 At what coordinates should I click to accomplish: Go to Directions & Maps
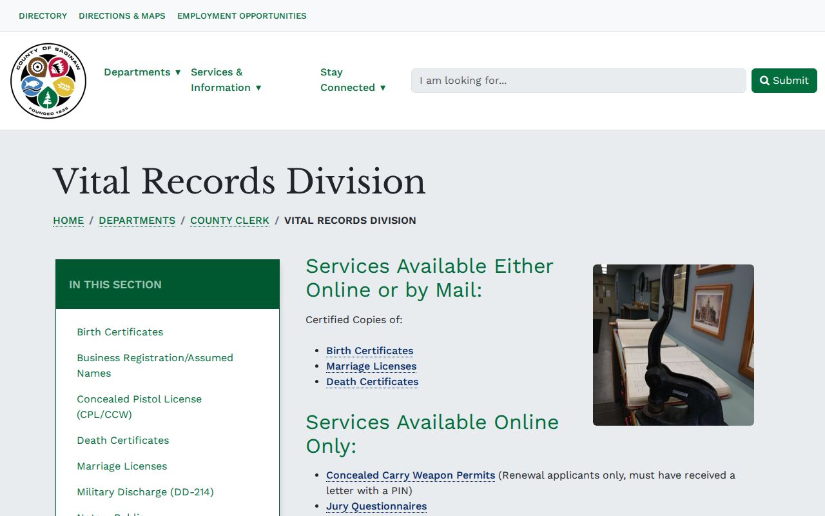click(122, 15)
